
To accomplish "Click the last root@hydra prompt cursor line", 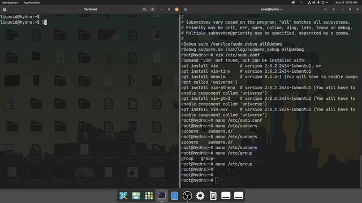I will (x=200, y=180).
